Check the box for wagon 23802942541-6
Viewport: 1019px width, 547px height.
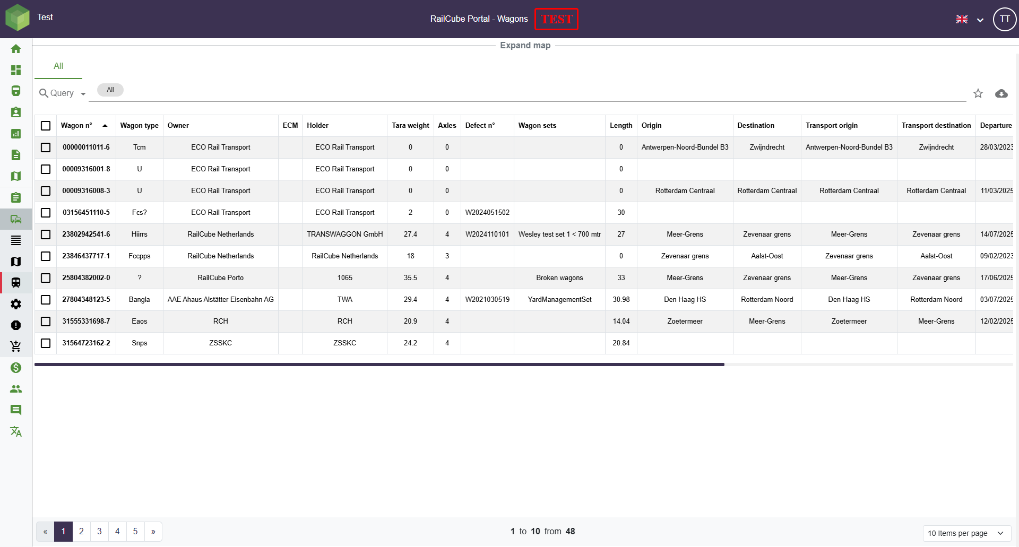[x=46, y=235]
